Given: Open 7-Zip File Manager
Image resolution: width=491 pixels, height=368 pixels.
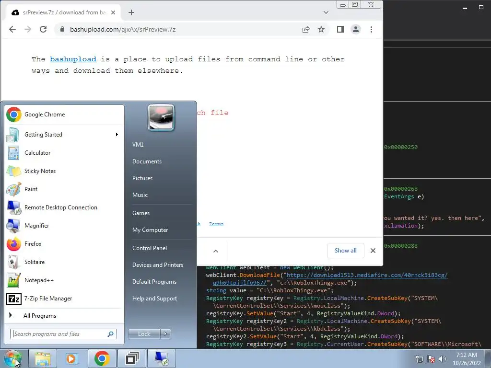Looking at the screenshot, I should click(x=65, y=299).
